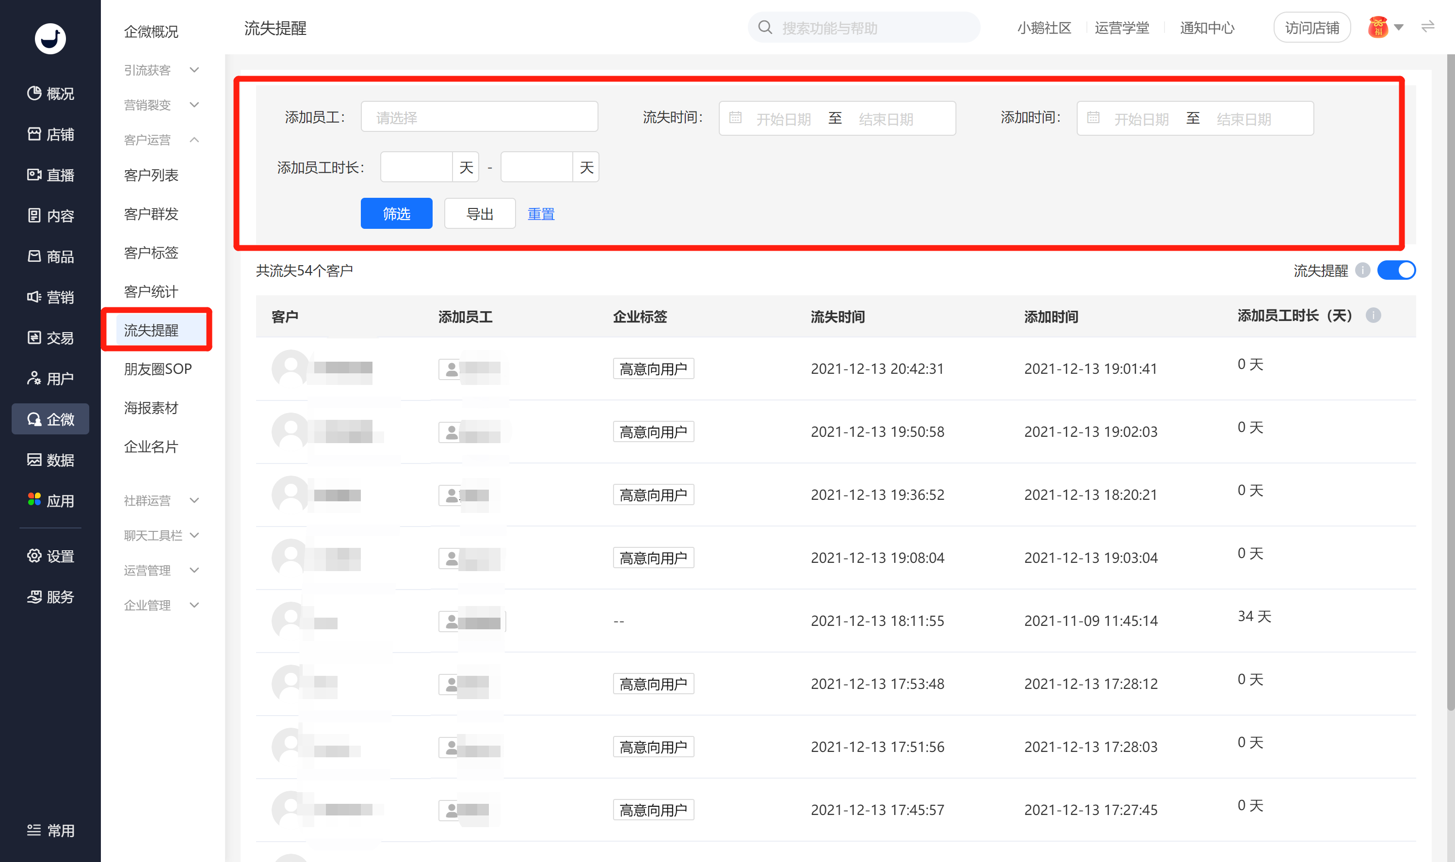Open the 概况 overview section
Image resolution: width=1455 pixels, height=862 pixels.
click(x=50, y=94)
